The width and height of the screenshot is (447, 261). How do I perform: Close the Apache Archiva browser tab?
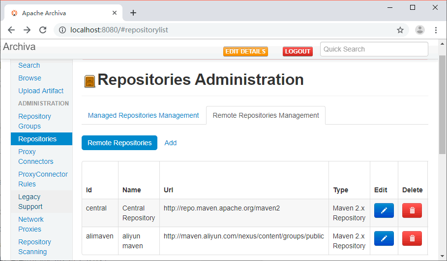(x=114, y=13)
